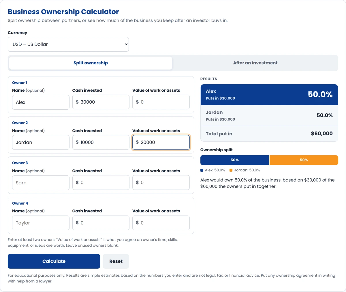Image resolution: width=346 pixels, height=292 pixels.
Task: Switch to the Split ownership tab
Action: (x=91, y=63)
